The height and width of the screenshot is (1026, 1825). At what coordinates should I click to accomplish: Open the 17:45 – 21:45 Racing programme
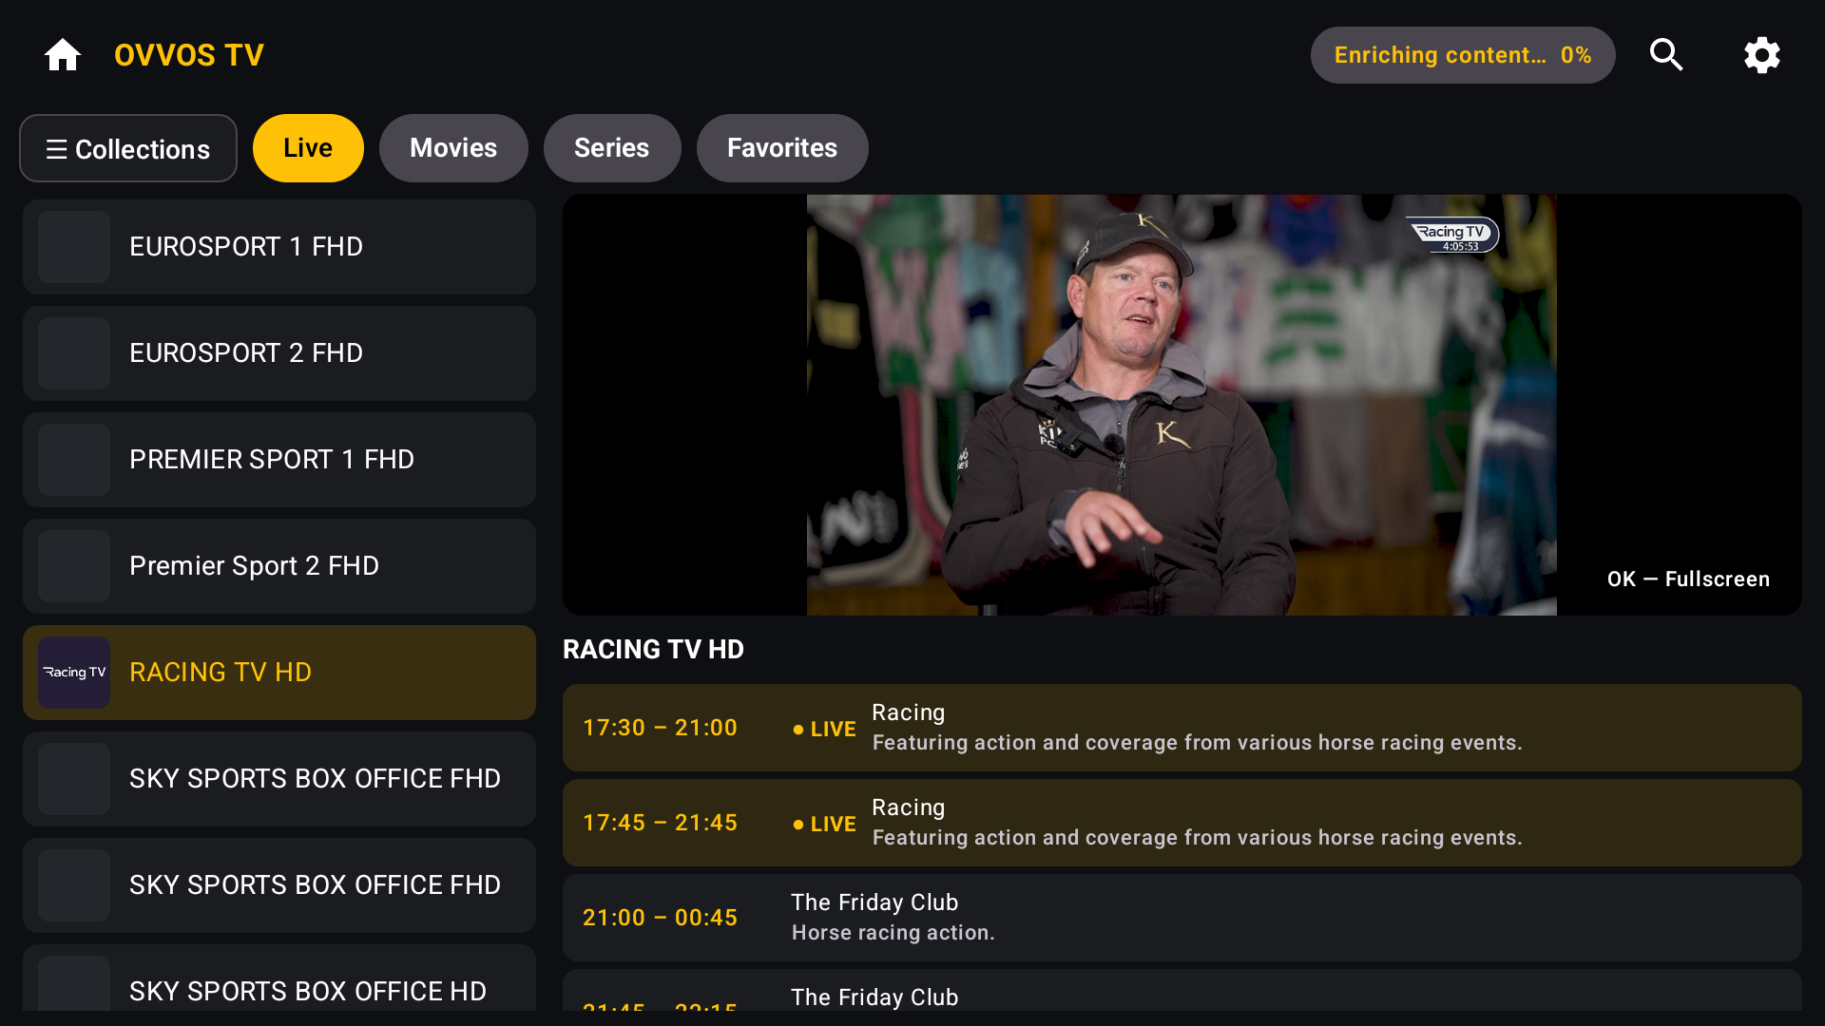pos(1181,823)
